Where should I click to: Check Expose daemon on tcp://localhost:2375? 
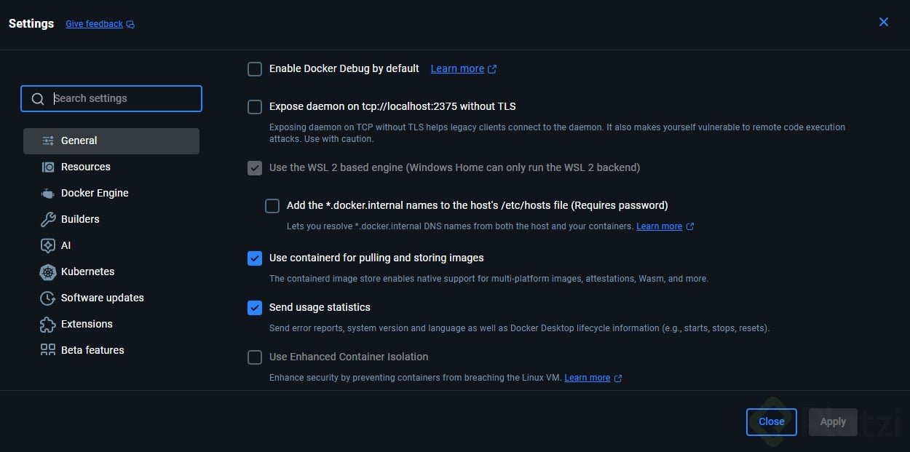255,107
